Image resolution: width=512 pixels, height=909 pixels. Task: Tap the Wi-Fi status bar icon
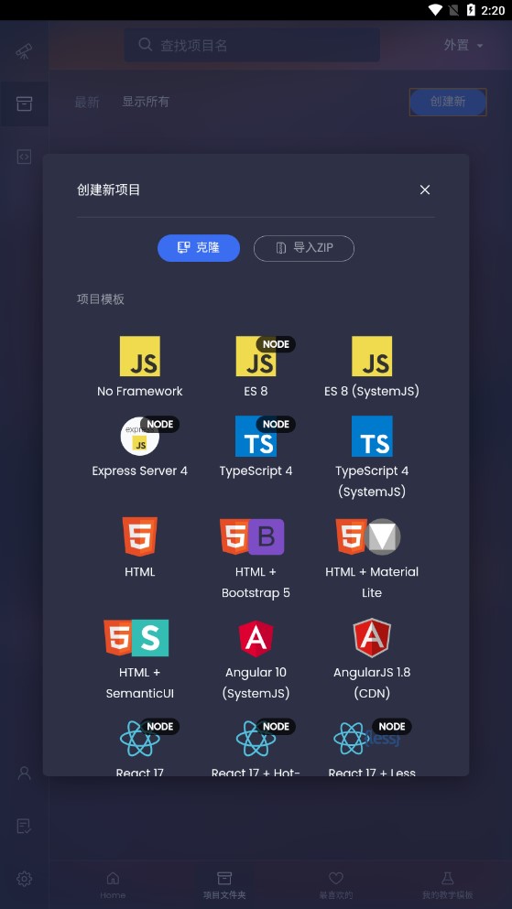[x=435, y=10]
